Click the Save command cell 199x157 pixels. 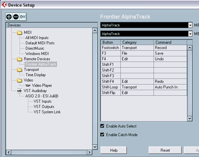pos(170,53)
